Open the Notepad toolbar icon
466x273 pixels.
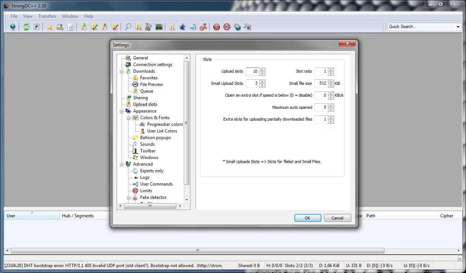pyautogui.click(x=193, y=27)
